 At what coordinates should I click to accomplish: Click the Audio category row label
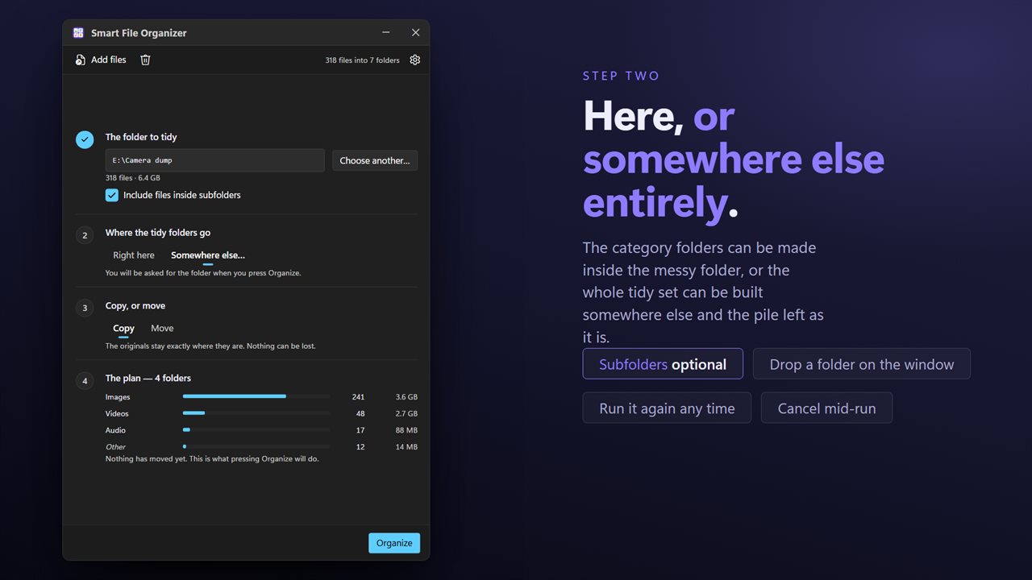116,430
